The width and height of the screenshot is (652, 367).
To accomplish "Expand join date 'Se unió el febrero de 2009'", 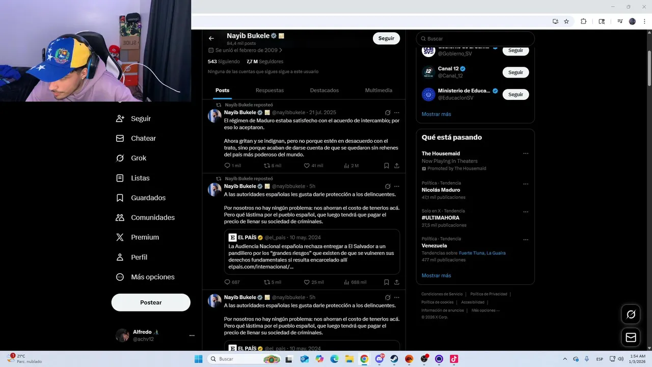I will [x=246, y=50].
